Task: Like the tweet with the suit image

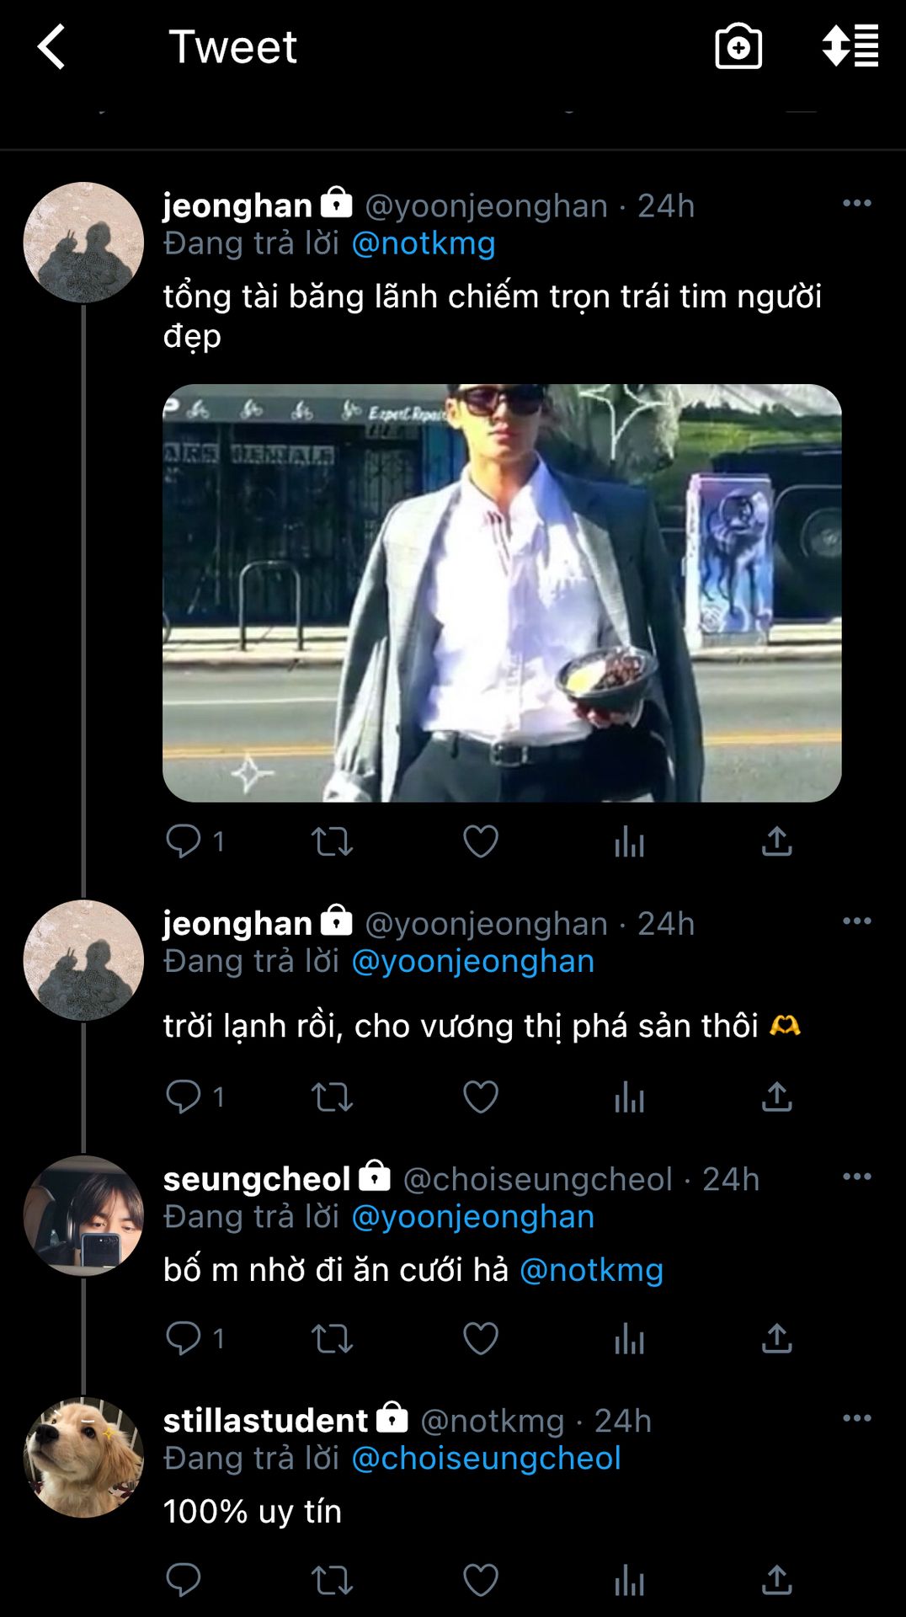Action: [481, 841]
